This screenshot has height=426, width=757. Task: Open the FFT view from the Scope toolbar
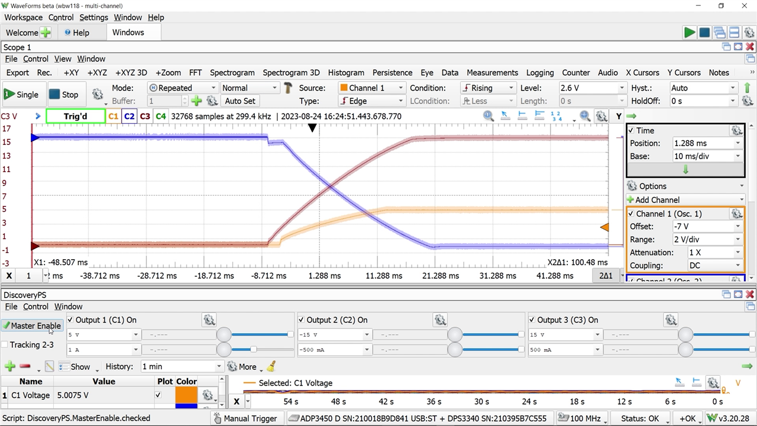(195, 72)
